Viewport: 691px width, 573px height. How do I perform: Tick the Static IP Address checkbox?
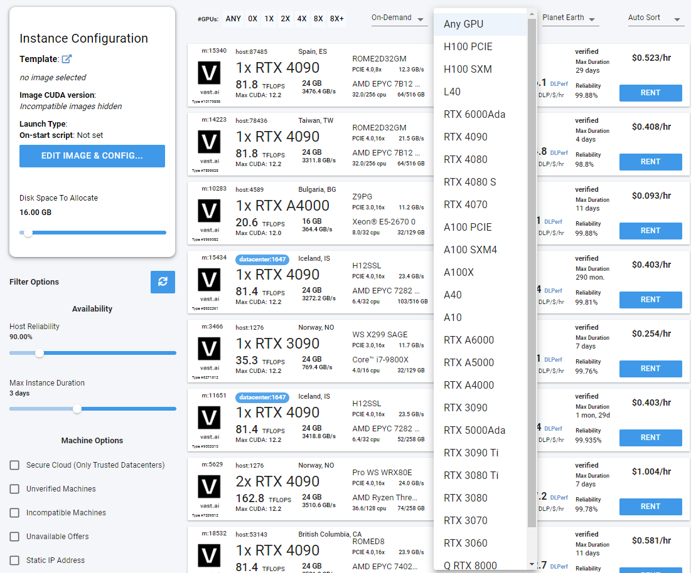[x=14, y=560]
